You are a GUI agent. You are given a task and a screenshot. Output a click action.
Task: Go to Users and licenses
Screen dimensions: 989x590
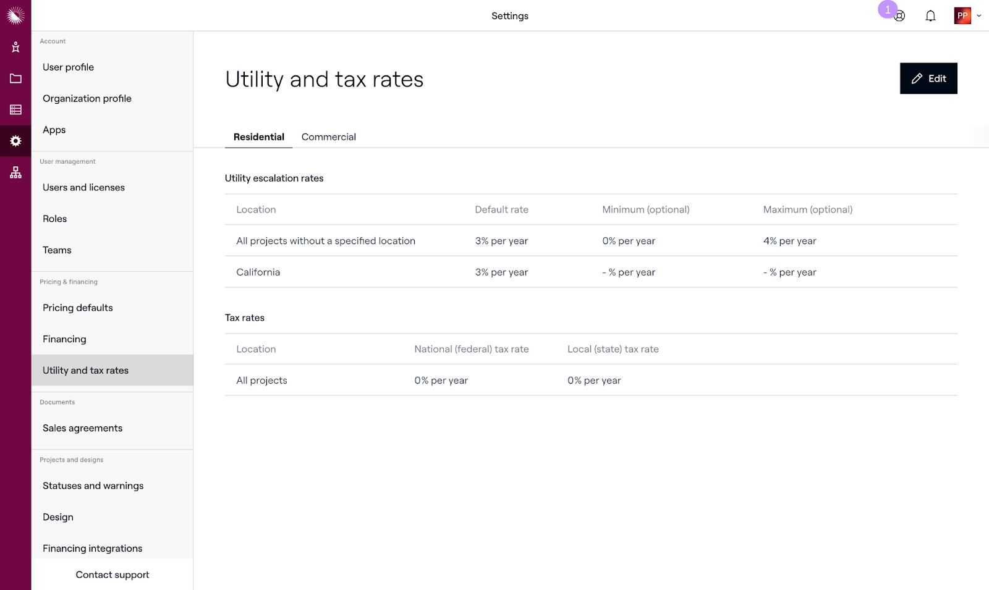click(x=83, y=187)
